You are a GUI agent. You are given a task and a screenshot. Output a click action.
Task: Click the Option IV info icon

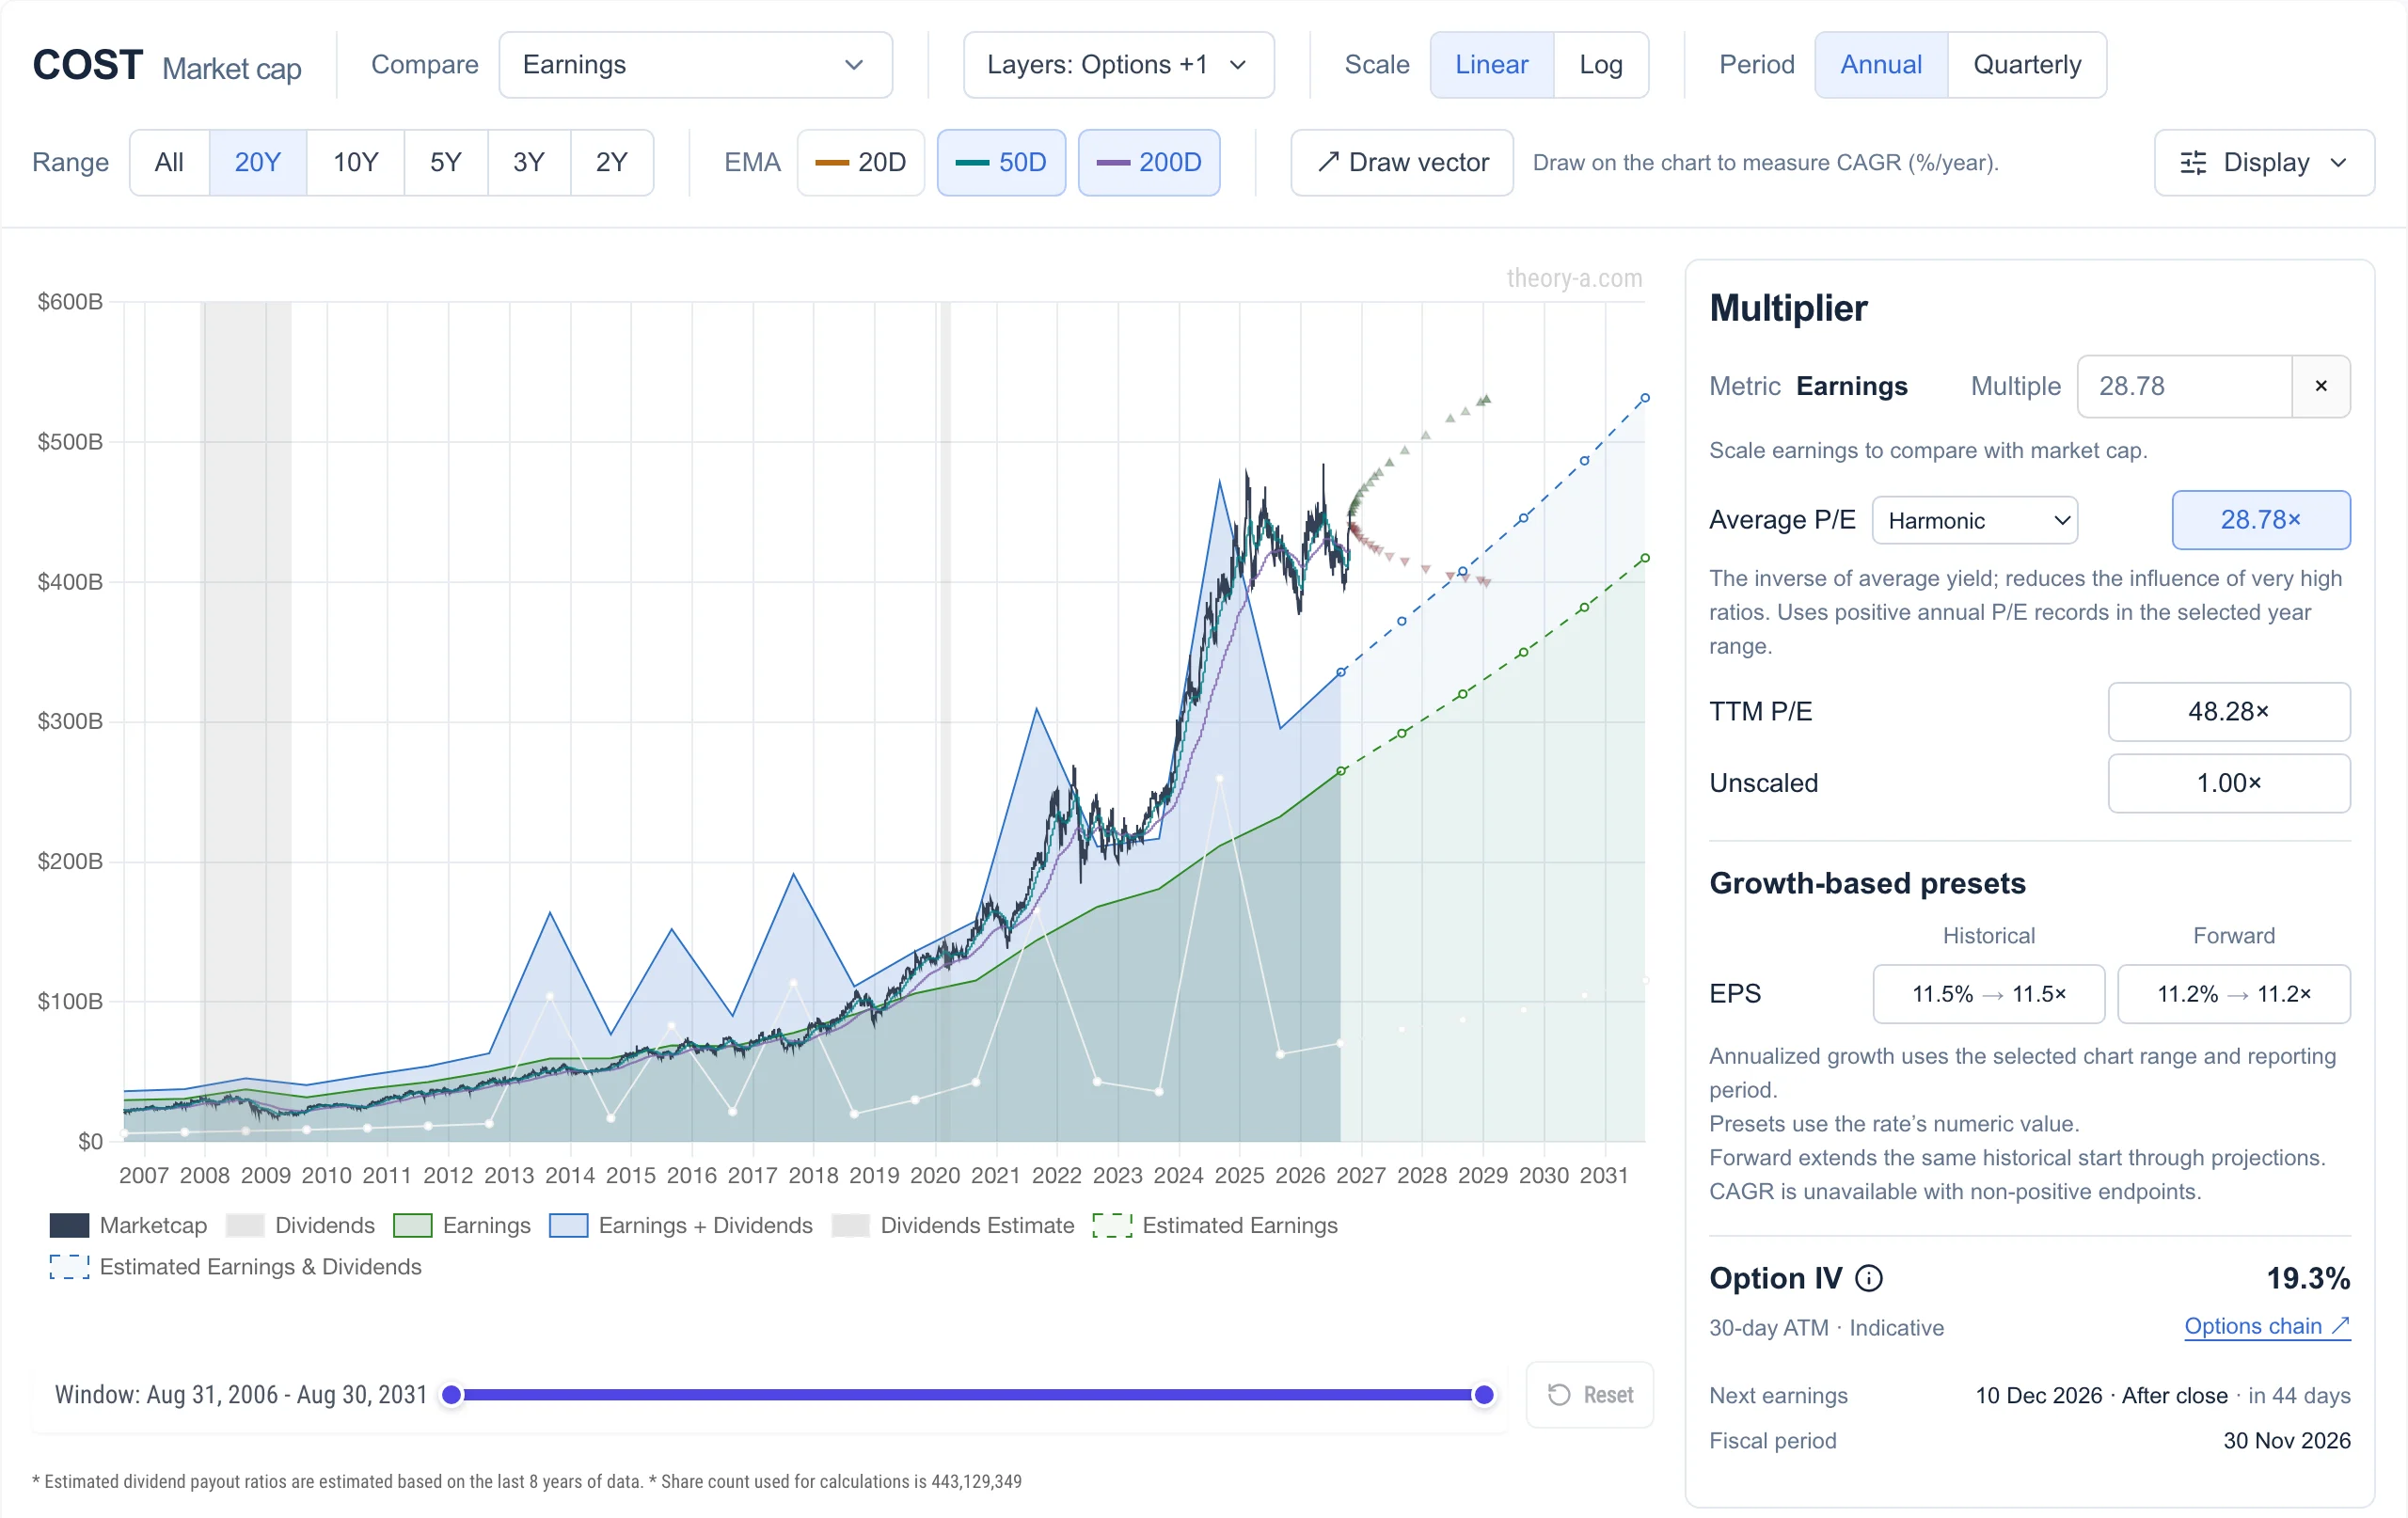(1868, 1278)
